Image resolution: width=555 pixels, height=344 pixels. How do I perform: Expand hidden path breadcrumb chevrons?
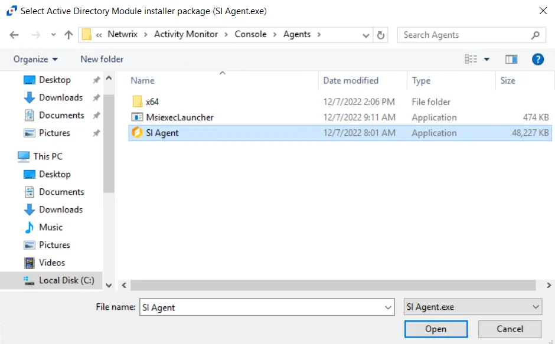[99, 35]
